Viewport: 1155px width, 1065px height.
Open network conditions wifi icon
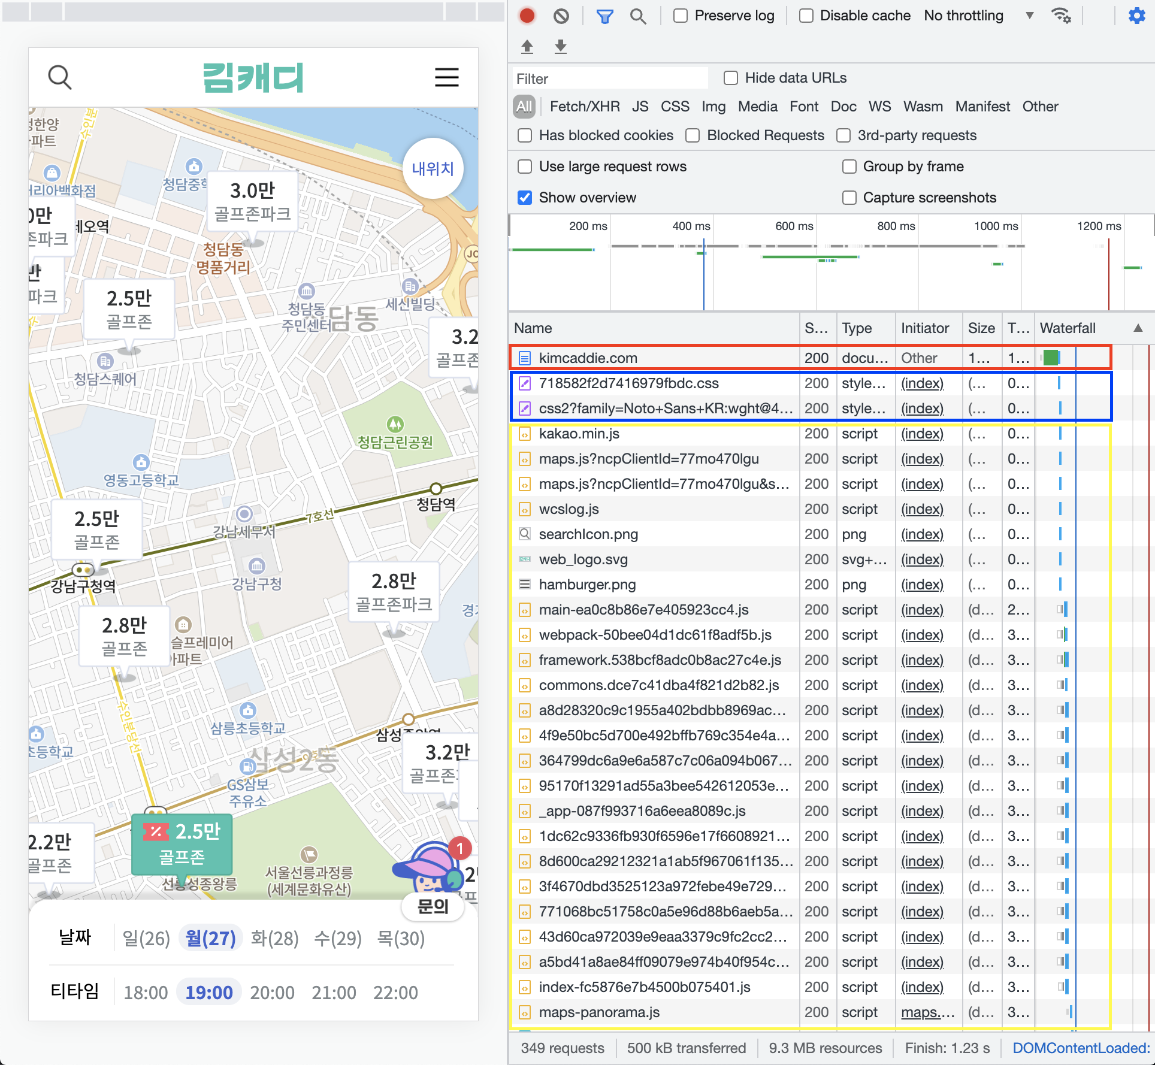[x=1061, y=16]
